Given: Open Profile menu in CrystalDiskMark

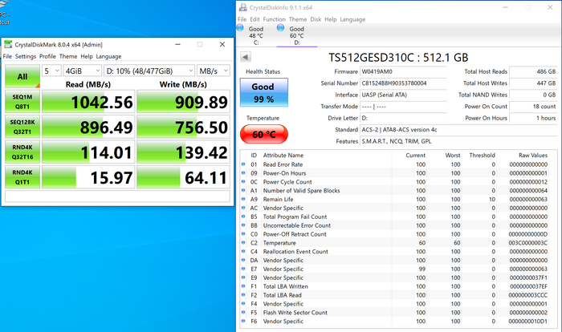Looking at the screenshot, I should coord(47,56).
